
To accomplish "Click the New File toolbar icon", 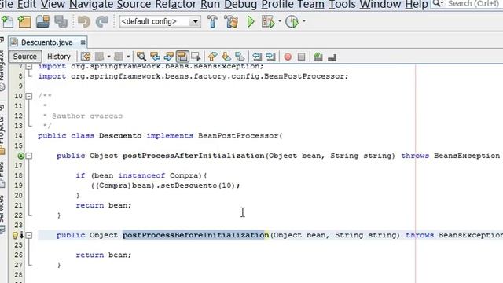I will pyautogui.click(x=7, y=21).
